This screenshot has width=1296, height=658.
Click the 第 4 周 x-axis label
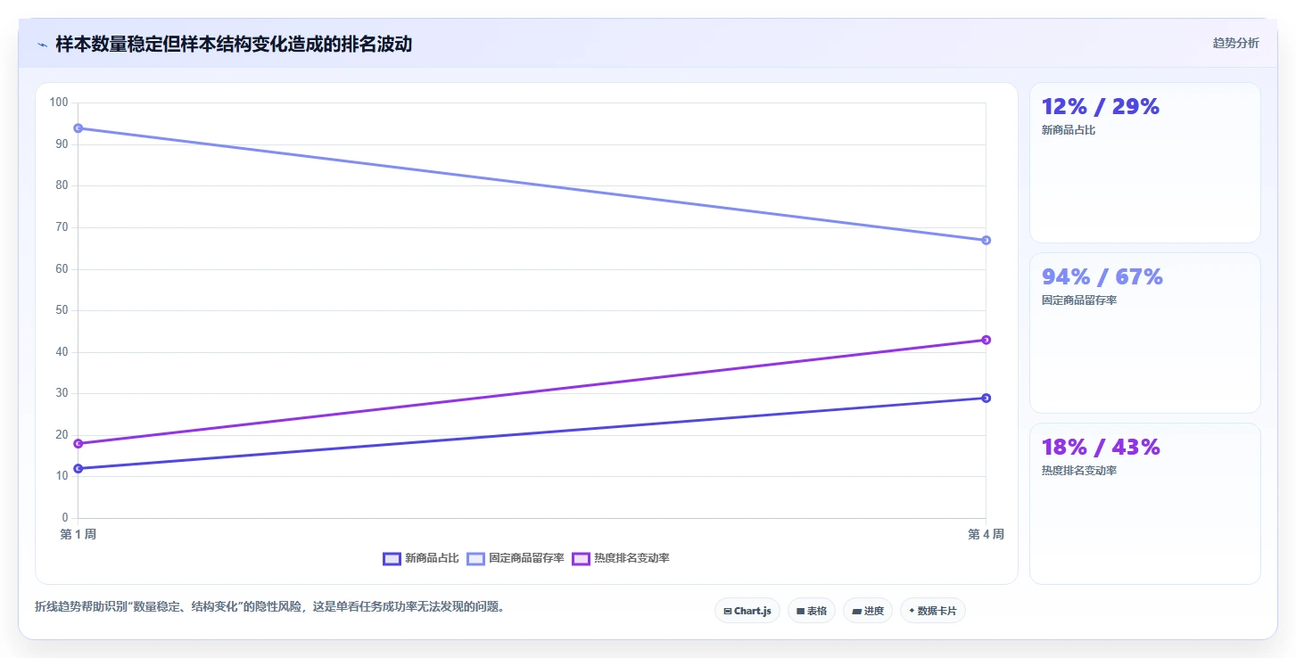(986, 534)
